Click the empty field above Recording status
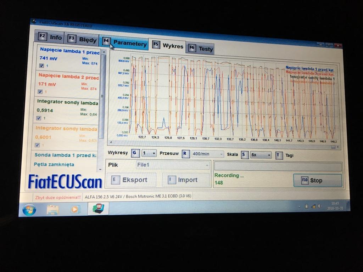The height and width of the screenshot is (272, 363). (x=278, y=167)
